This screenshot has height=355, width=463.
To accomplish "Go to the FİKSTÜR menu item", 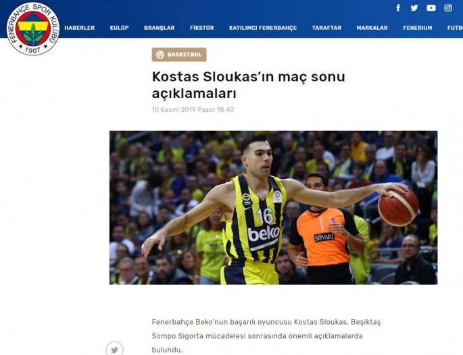I will point(201,28).
